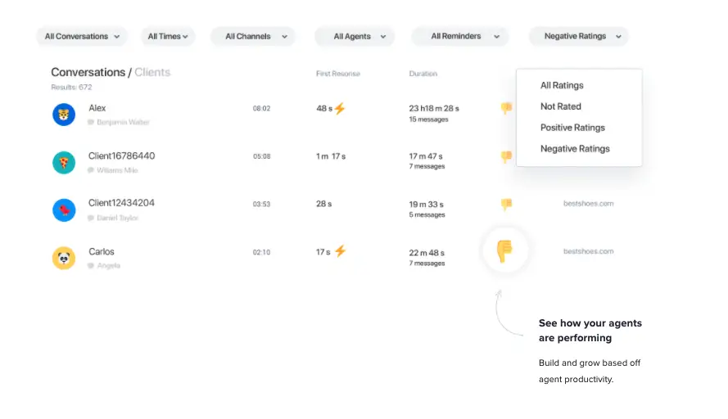Click the pizza avatar for Client16786440

(64, 162)
